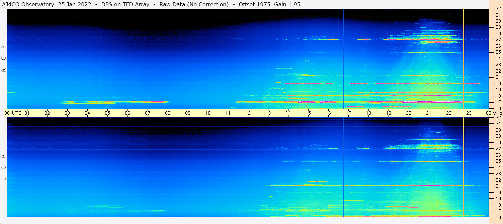Click the '13' hour tick on time axis

268,113
